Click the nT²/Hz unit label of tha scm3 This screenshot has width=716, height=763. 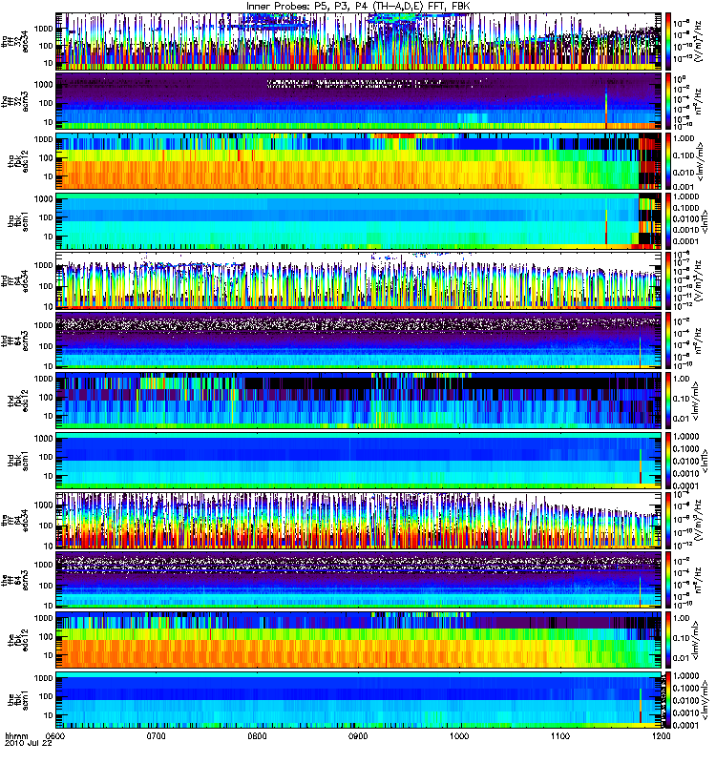pyautogui.click(x=698, y=101)
